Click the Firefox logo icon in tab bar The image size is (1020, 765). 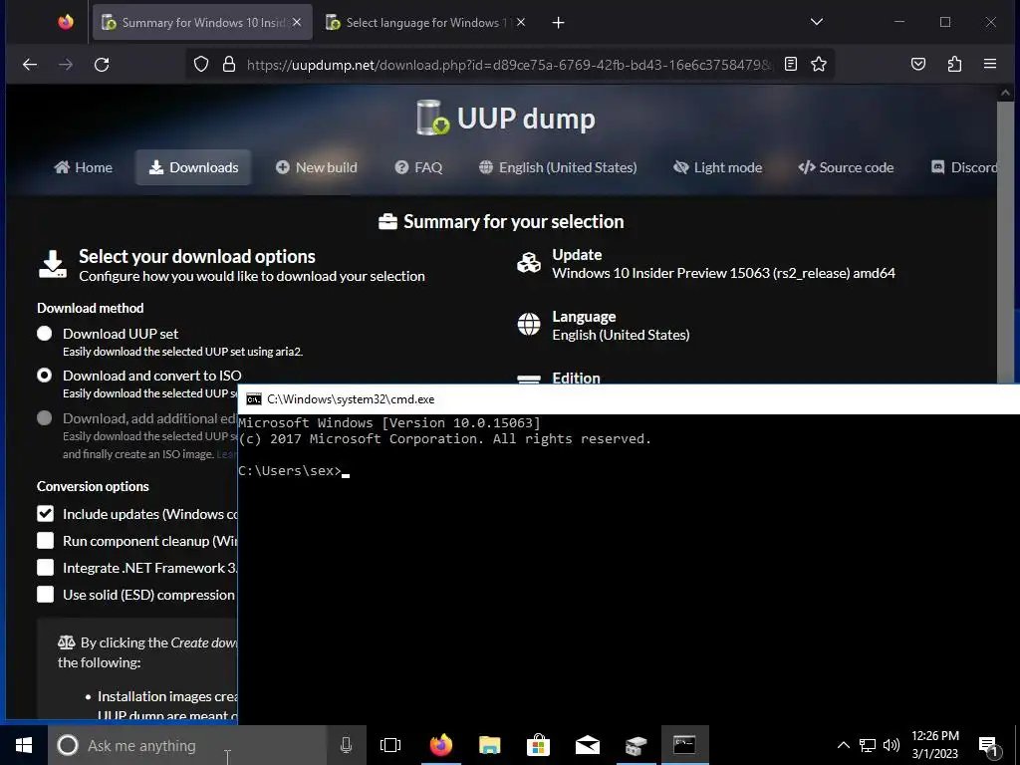click(66, 22)
